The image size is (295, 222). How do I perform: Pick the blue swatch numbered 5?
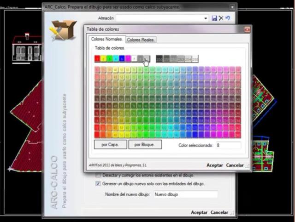pyautogui.click(x=122, y=59)
